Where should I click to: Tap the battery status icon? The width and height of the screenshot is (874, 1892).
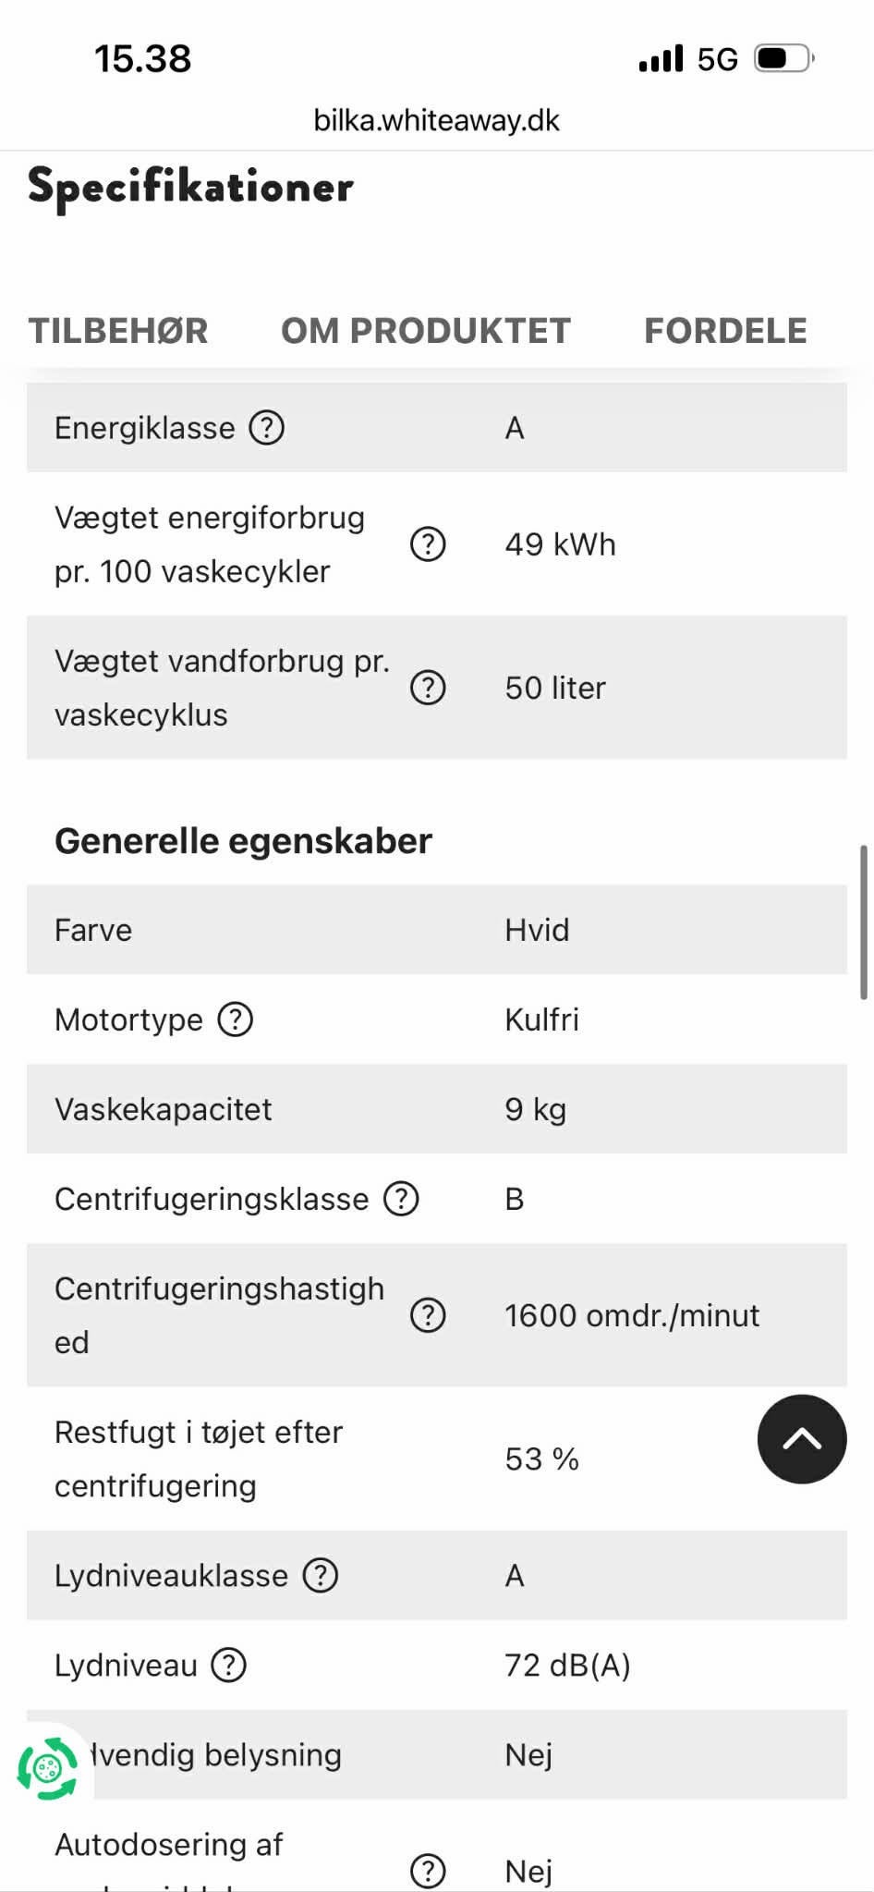tap(783, 59)
